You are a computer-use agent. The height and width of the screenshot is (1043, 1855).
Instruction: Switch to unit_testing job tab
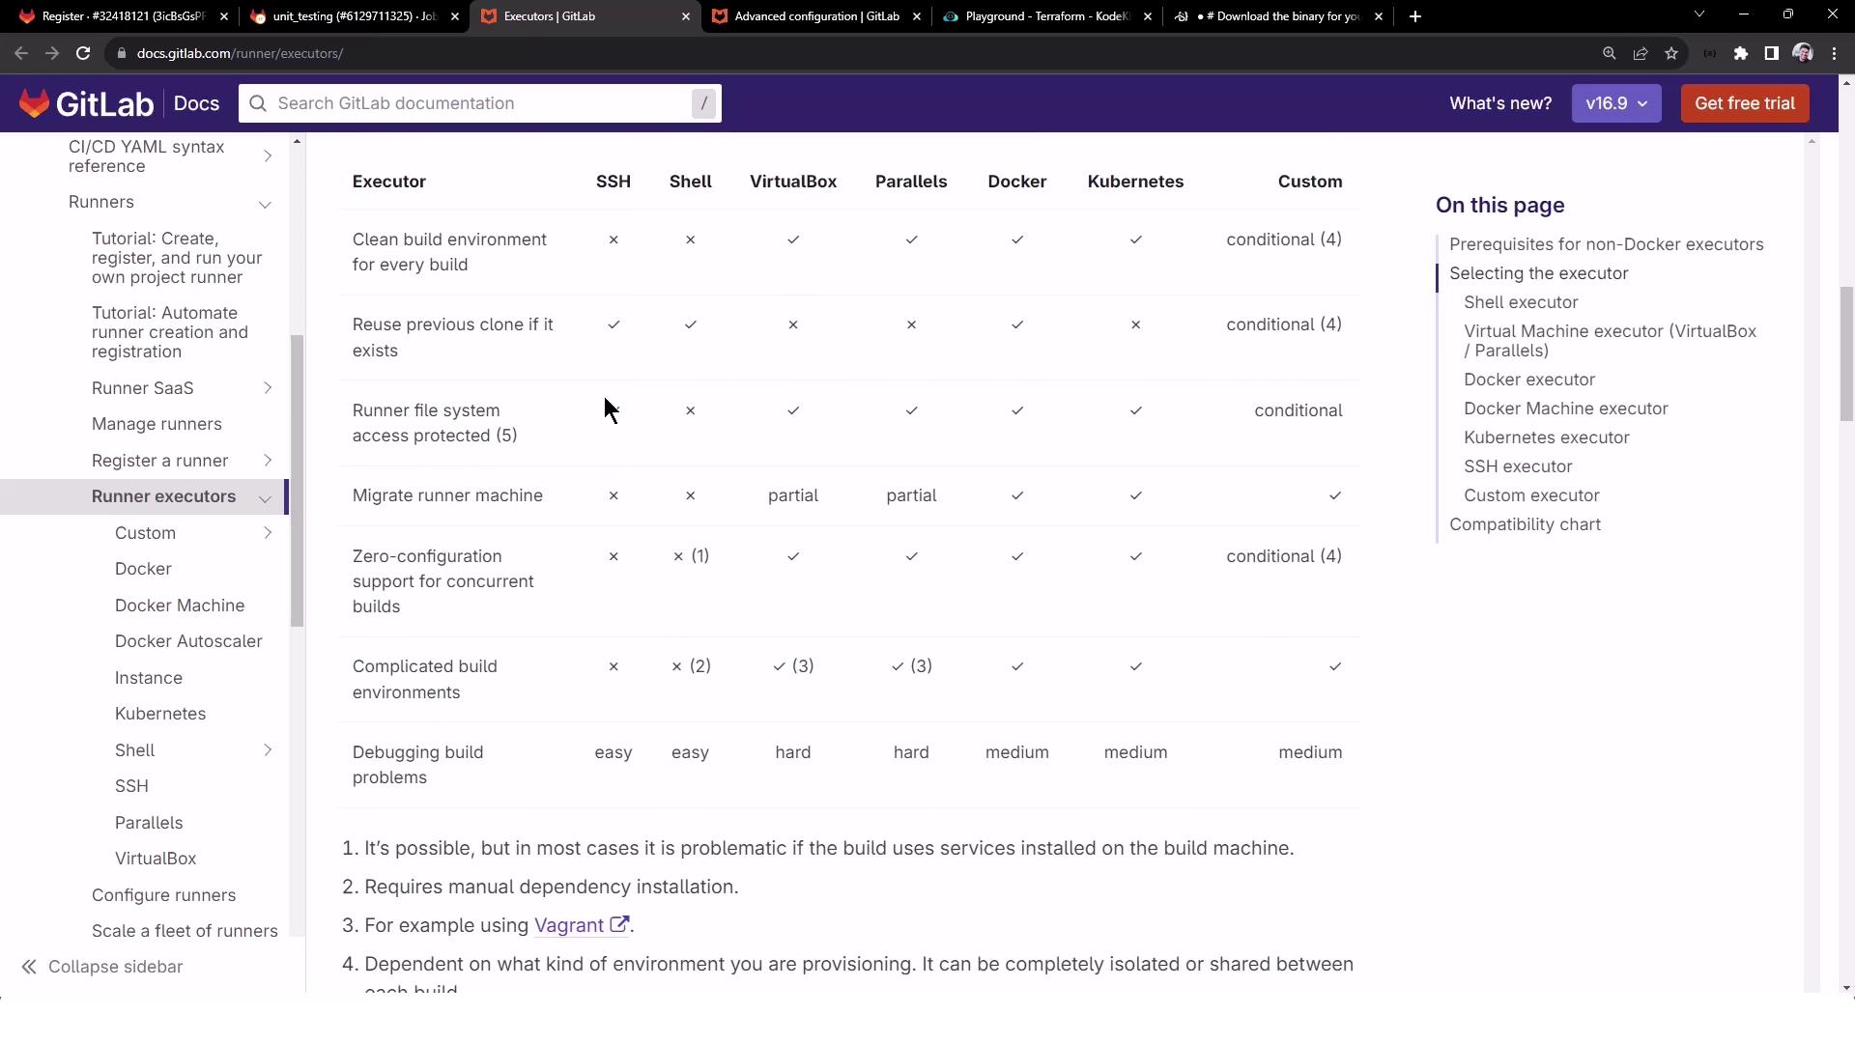(x=354, y=16)
